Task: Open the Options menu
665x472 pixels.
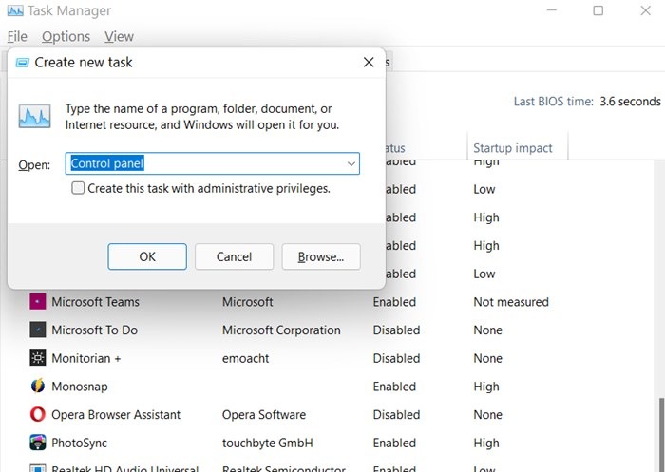Action: (x=66, y=36)
